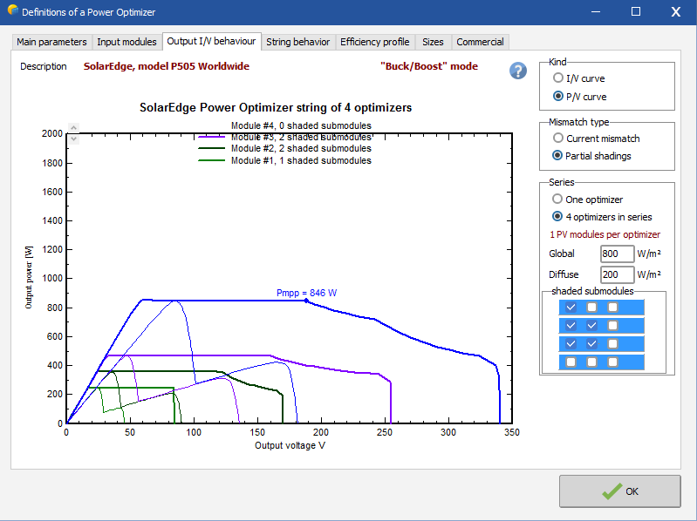Click legend entry Module #4, 0 shaded submodules
The image size is (697, 521).
(301, 125)
